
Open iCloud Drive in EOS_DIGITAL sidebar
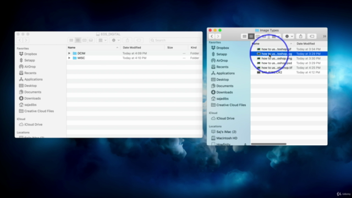click(31, 124)
